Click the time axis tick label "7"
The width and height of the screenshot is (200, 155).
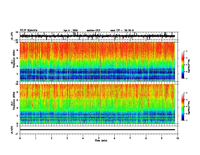pyautogui.click(x=130, y=138)
